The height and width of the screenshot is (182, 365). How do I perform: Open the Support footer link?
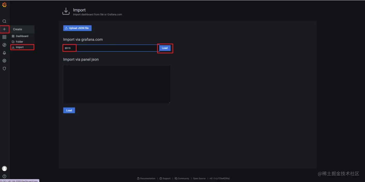pos(165,178)
